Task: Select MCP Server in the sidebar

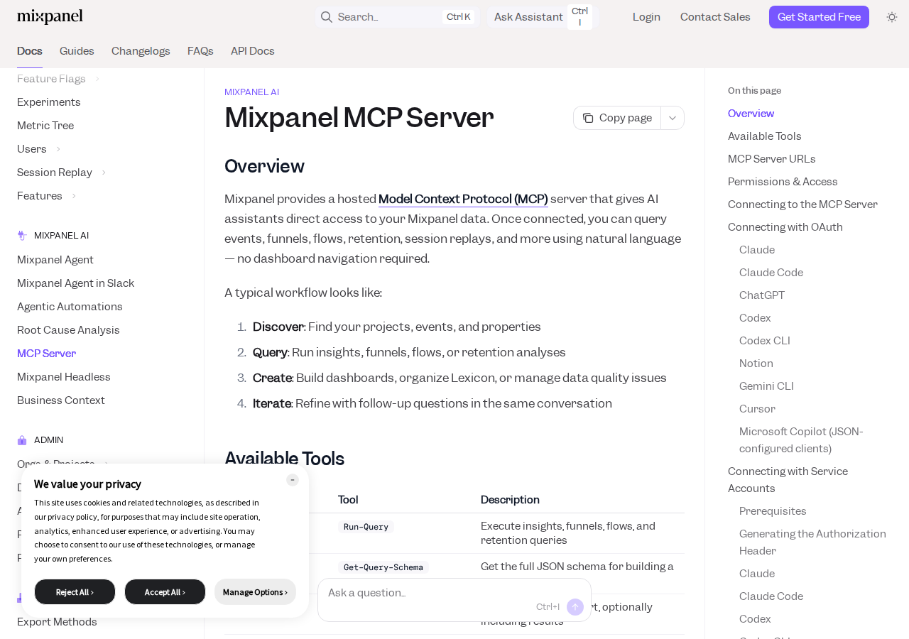Action: [46, 354]
